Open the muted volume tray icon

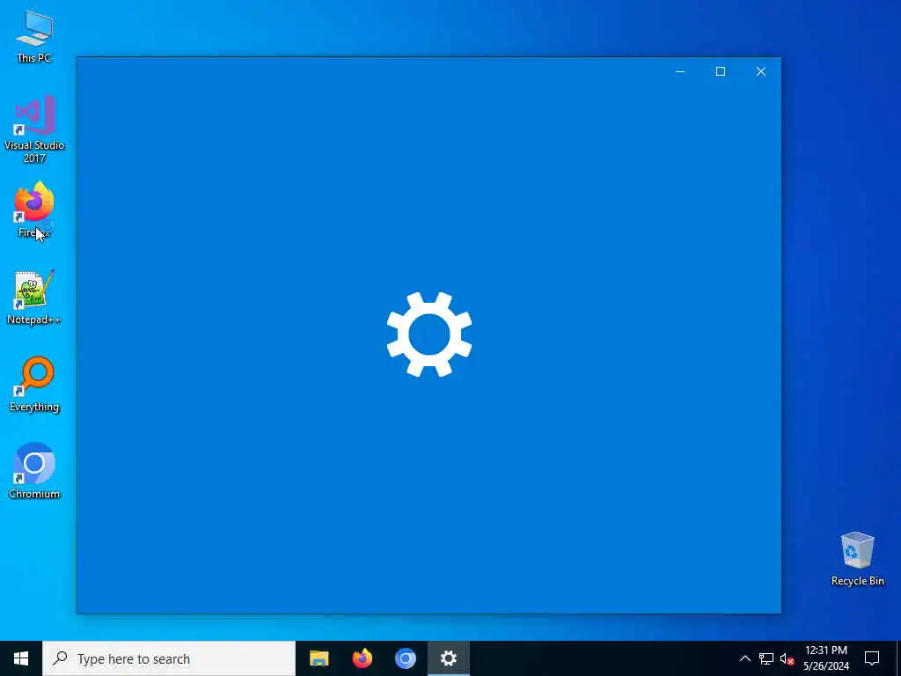coord(787,658)
